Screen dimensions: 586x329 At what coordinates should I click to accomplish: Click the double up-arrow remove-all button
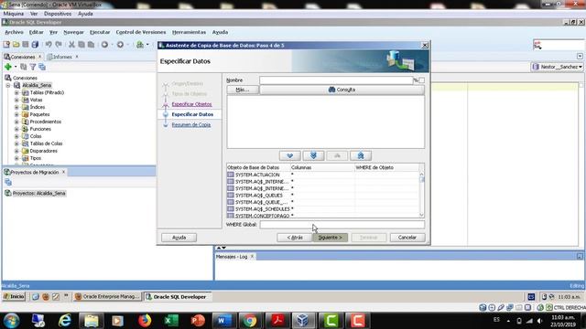pos(361,155)
